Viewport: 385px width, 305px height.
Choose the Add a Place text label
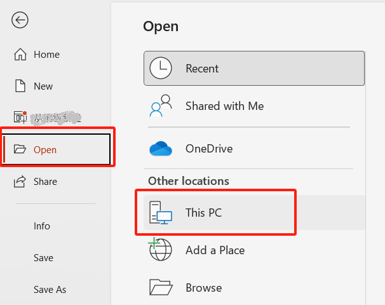click(x=215, y=250)
